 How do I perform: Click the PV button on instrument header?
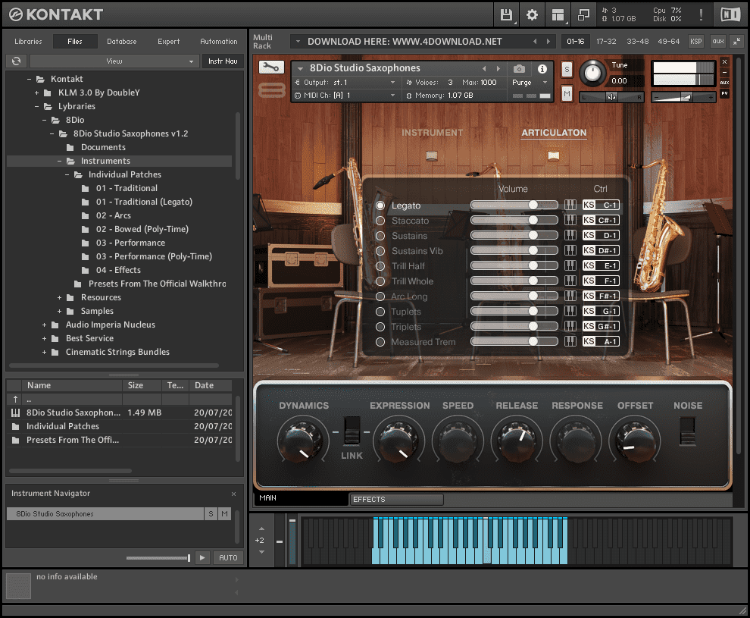[x=725, y=94]
